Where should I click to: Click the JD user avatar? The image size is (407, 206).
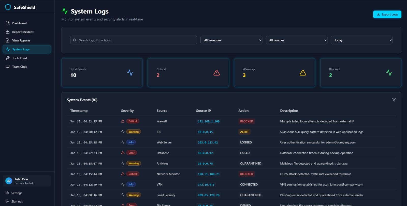click(x=9, y=181)
